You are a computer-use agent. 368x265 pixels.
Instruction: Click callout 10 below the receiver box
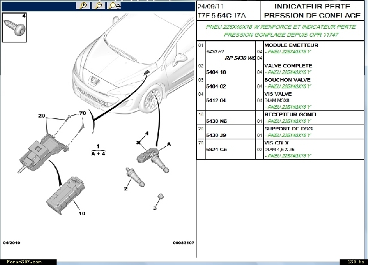tap(82, 213)
